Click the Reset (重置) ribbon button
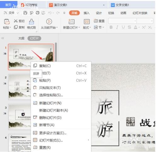Screen dimensions: 156x152 click(99, 21)
